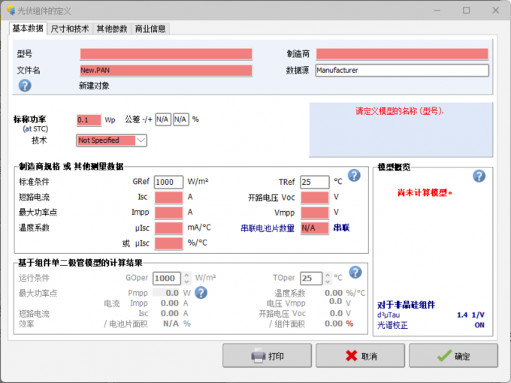Decrease TOper with the down stepper
This screenshot has height=383, width=511.
click(328, 282)
